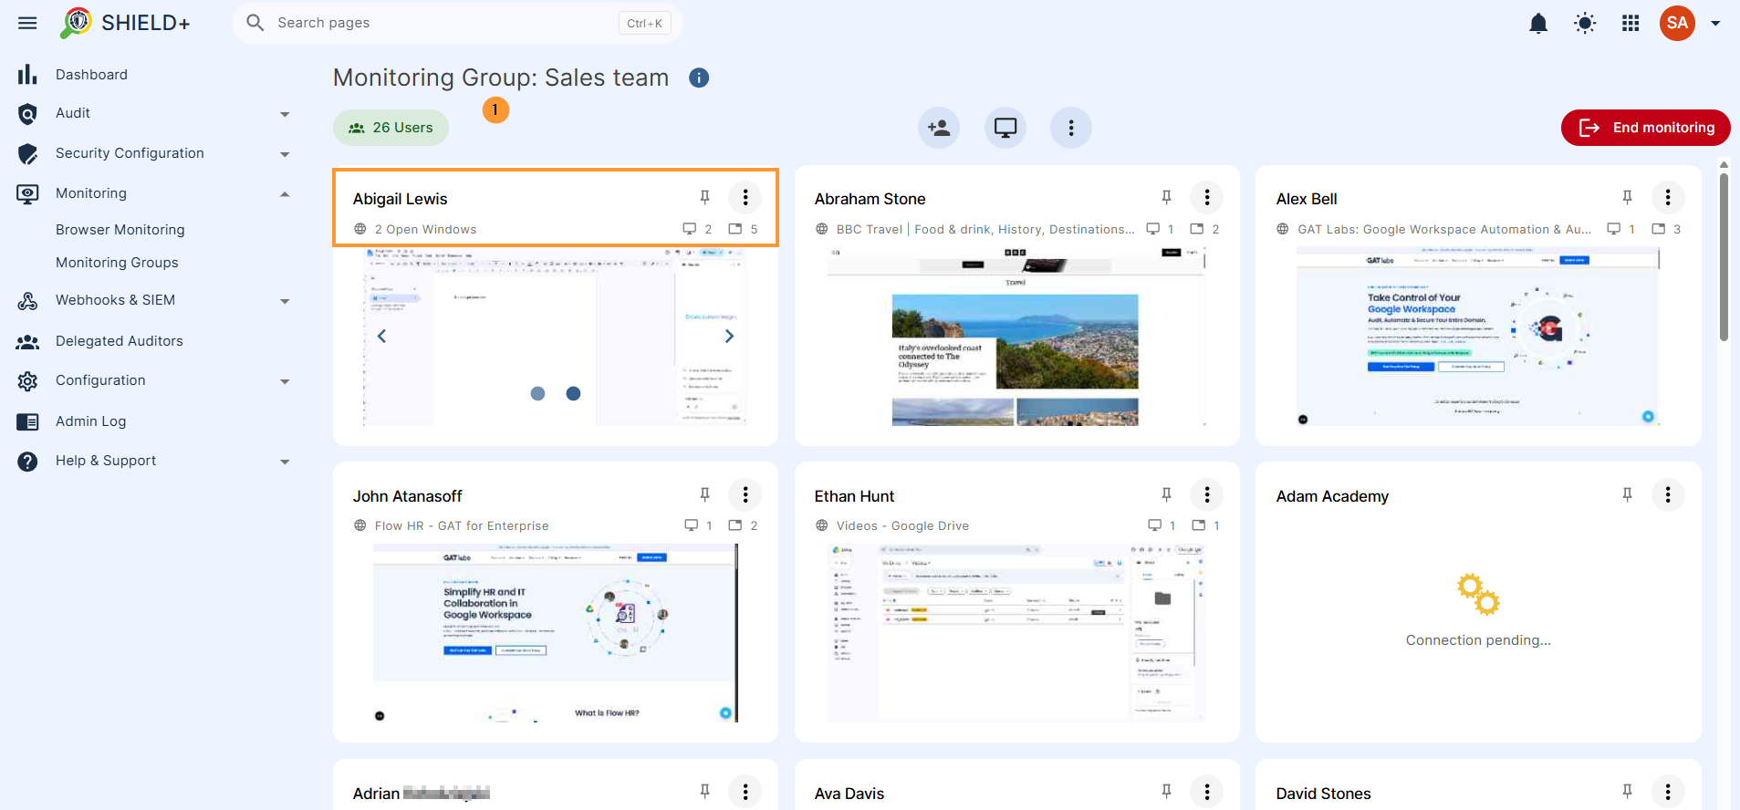Viewport: 1740px width, 810px height.
Task: Toggle light/dark theme sun icon
Action: [1585, 23]
